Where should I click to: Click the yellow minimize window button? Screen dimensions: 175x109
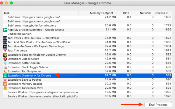pyautogui.click(x=6, y=3)
